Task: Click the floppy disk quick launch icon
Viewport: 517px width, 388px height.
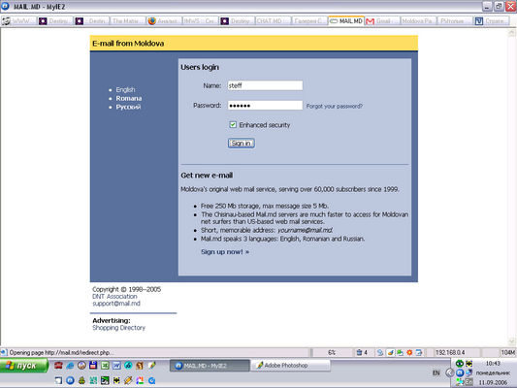Action: click(93, 366)
